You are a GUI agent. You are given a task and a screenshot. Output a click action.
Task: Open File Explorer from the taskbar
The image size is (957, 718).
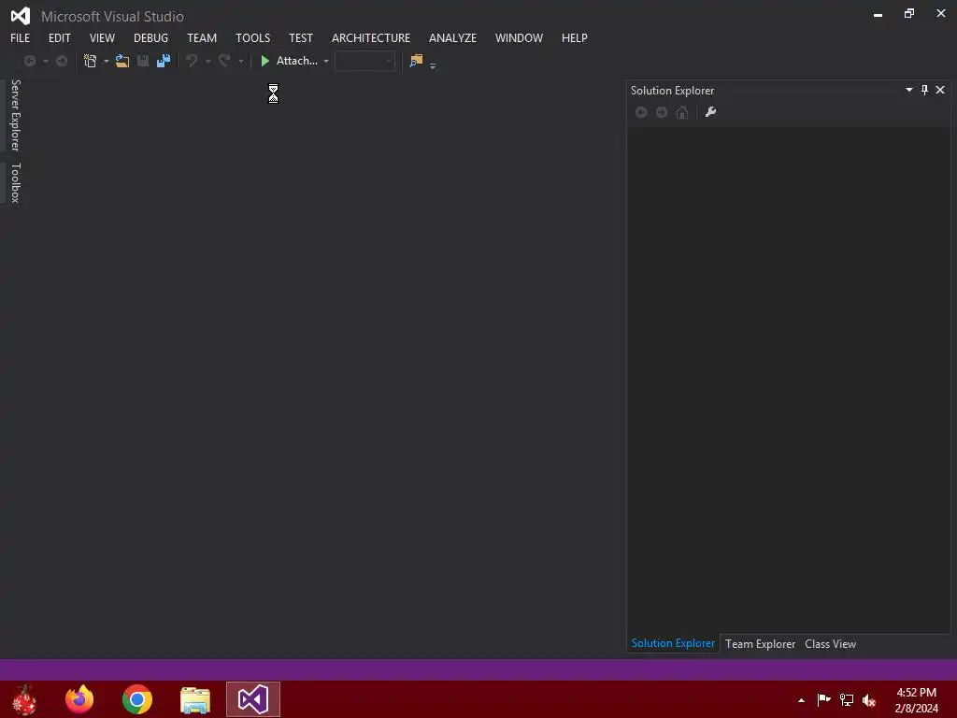click(195, 700)
